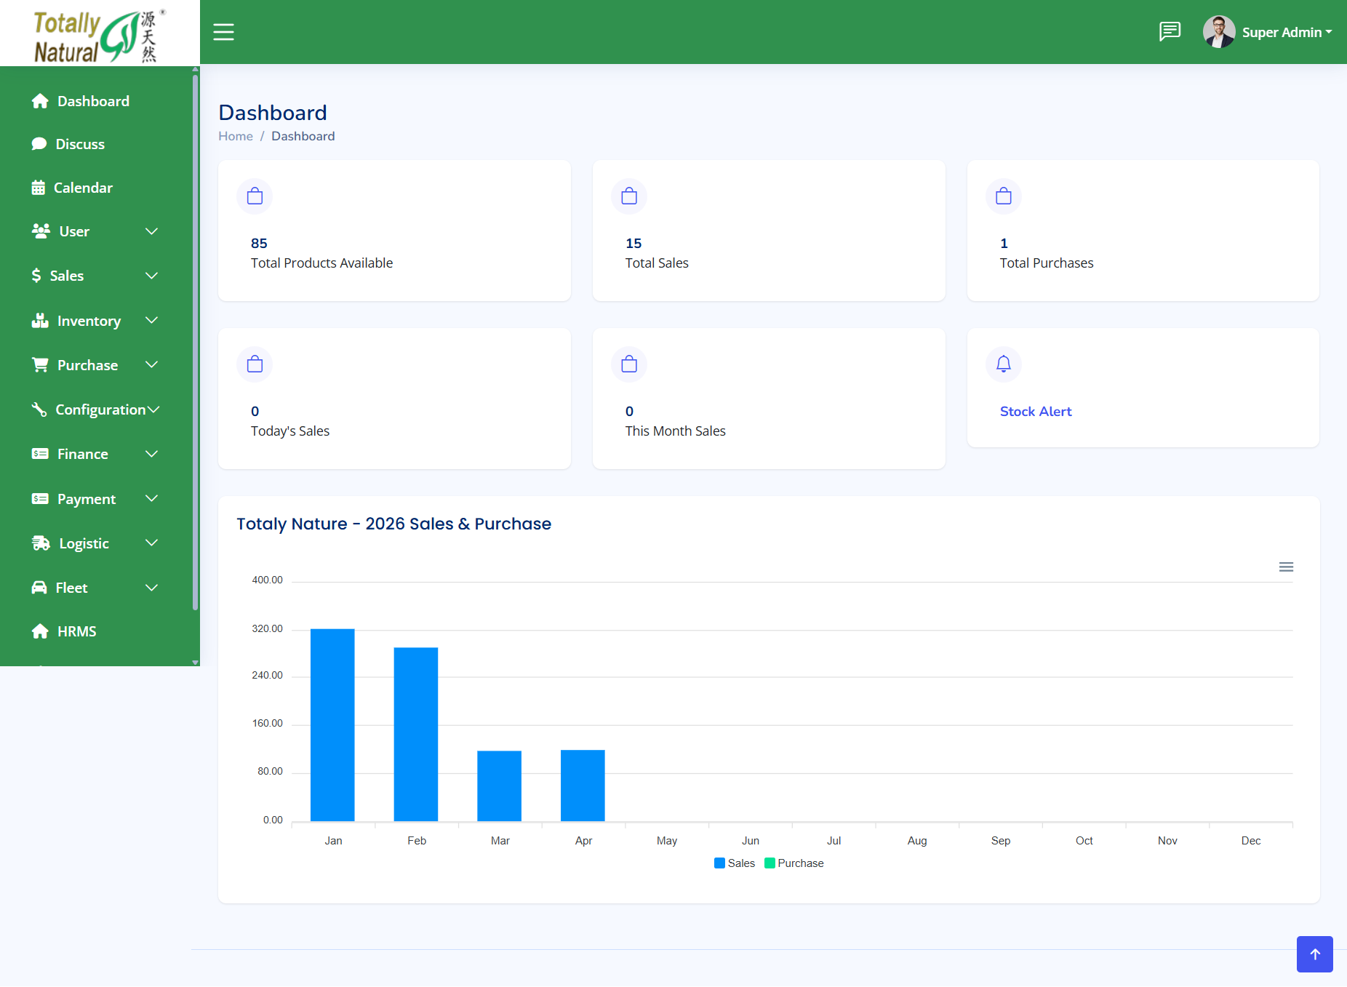The width and height of the screenshot is (1347, 987).
Task: Click the Payment card icon in sidebar
Action: tap(40, 499)
